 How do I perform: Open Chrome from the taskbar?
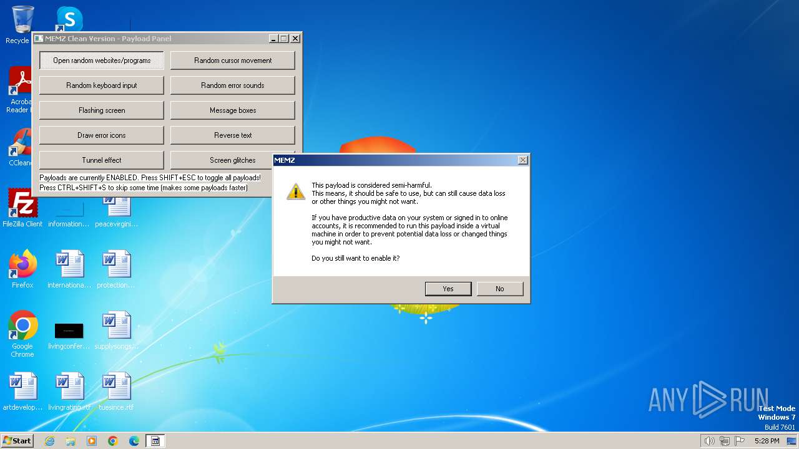pos(113,441)
